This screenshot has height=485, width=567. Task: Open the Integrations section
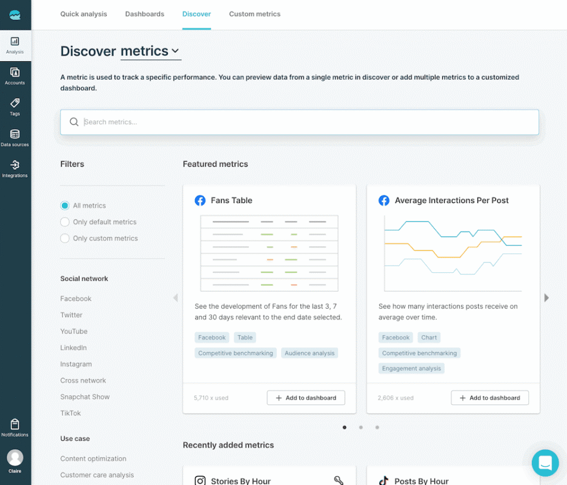15,168
